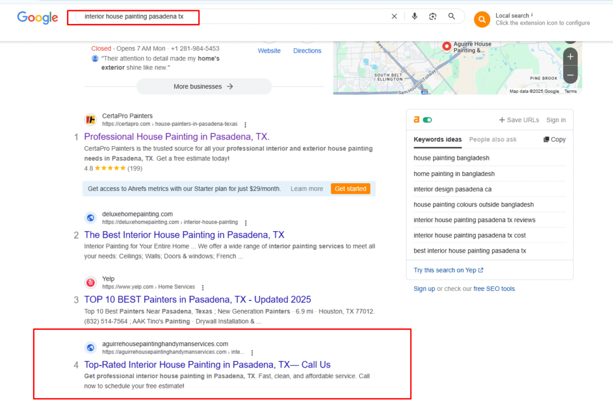Open the Website link for the business
The image size is (613, 404).
point(269,51)
